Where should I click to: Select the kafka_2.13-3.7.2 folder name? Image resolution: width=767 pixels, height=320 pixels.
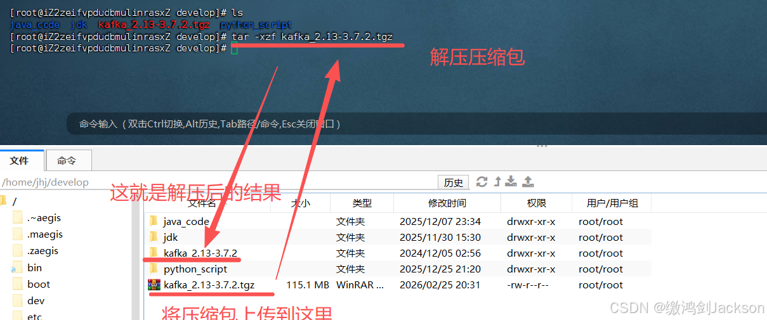200,253
